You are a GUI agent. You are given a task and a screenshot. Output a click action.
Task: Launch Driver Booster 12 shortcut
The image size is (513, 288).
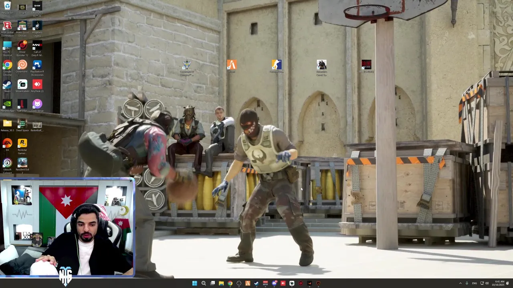pyautogui.click(x=22, y=48)
